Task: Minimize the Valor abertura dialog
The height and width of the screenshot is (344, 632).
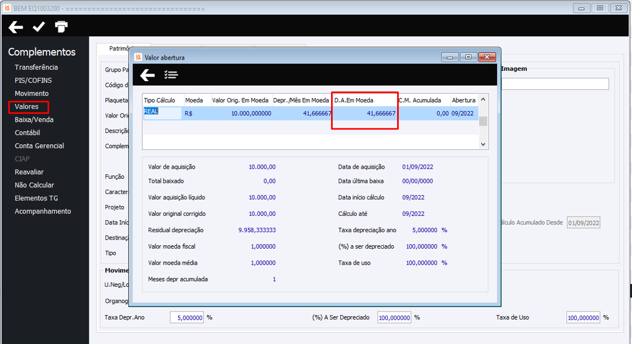Action: click(x=450, y=57)
